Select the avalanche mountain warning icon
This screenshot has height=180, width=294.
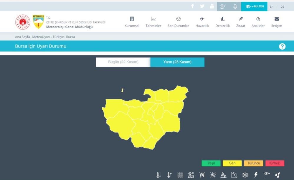coord(223,175)
